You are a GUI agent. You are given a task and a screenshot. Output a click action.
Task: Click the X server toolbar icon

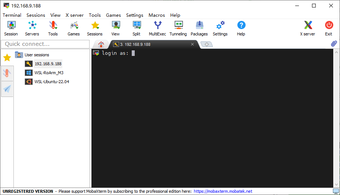coord(308,28)
